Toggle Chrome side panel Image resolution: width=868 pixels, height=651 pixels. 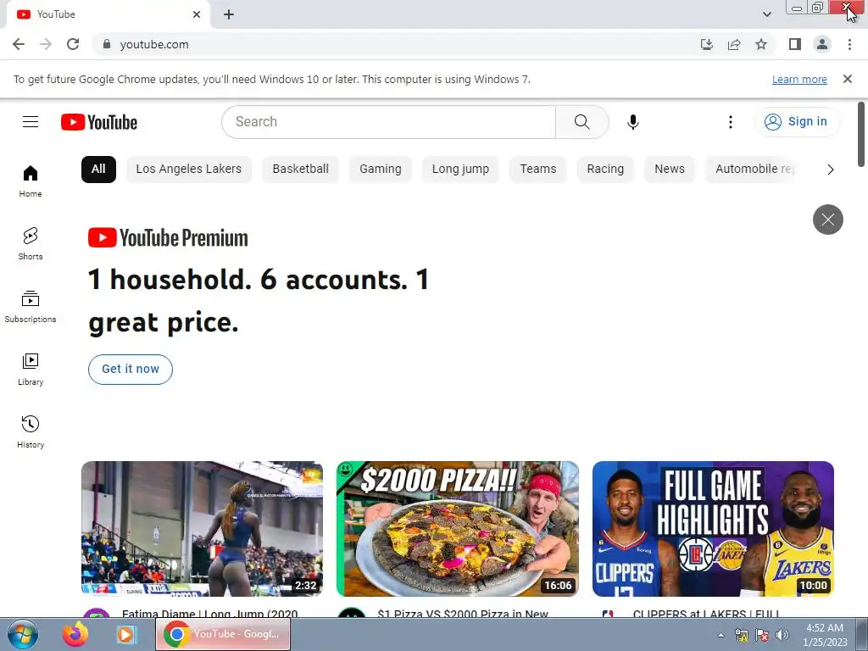(795, 44)
